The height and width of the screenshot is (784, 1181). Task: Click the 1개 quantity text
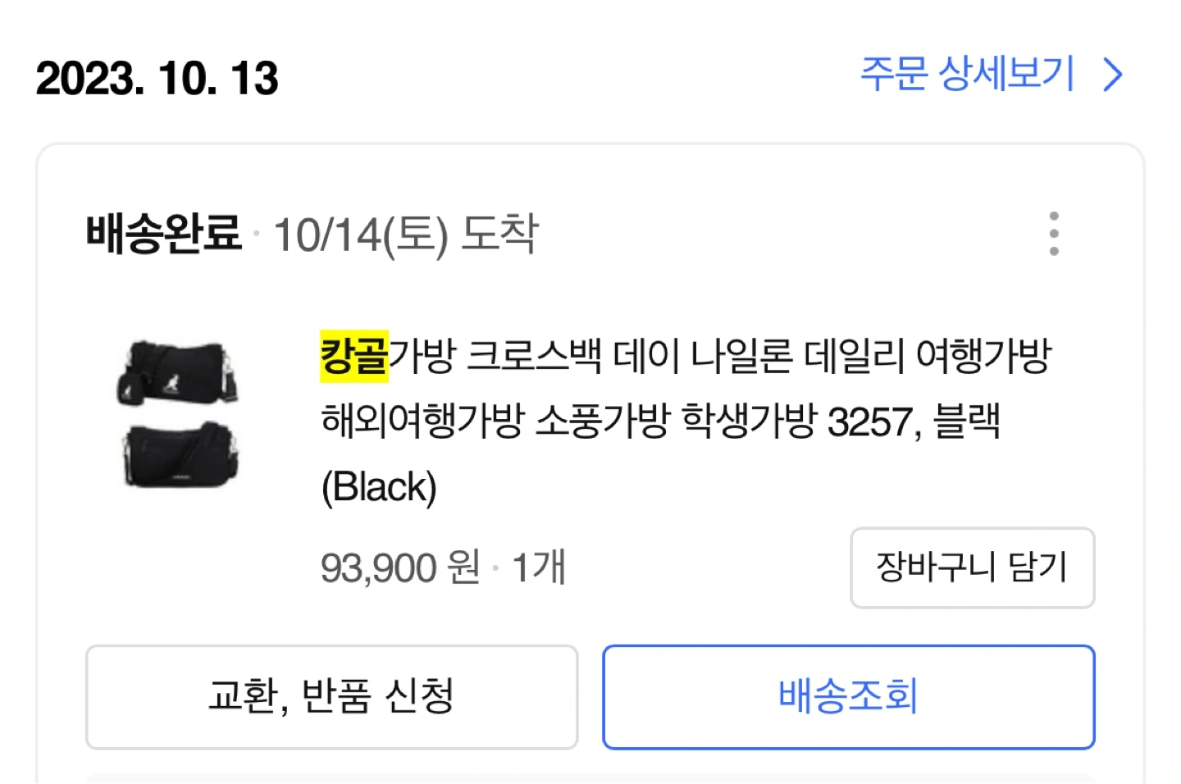point(539,567)
